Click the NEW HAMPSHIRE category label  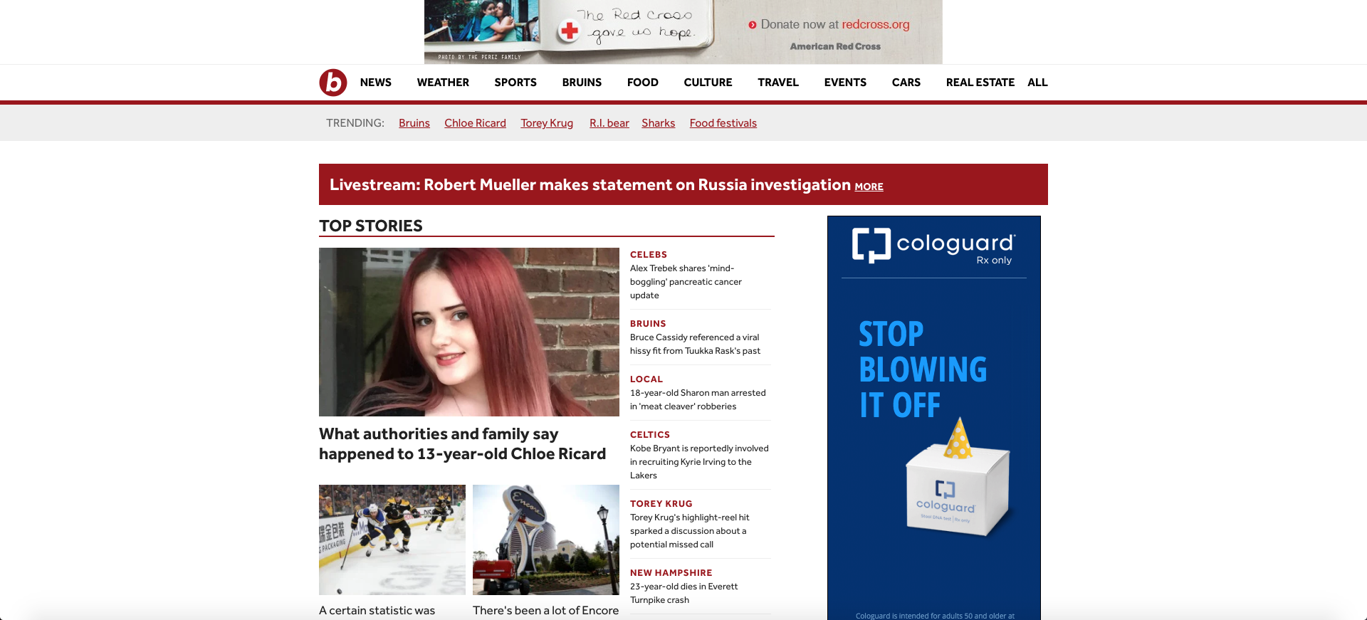(x=671, y=573)
